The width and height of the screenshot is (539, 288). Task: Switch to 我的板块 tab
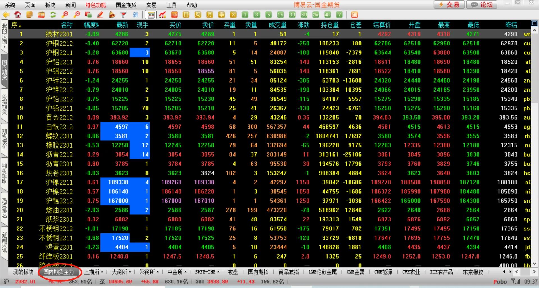[23, 272]
